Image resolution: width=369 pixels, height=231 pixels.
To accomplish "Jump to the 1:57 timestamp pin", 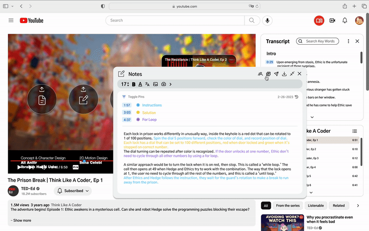I will 127,105.
